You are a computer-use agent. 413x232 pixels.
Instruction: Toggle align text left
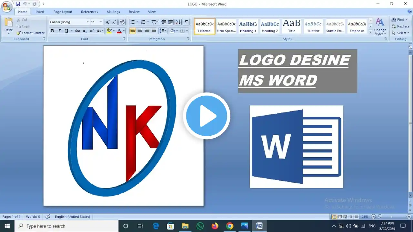(x=133, y=31)
